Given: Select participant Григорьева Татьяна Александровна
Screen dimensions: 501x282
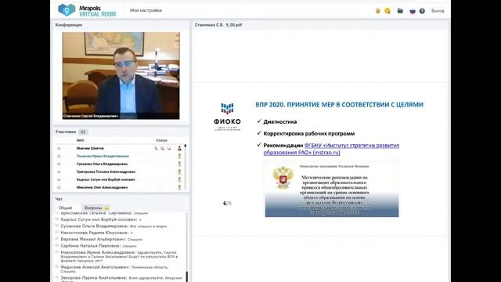Looking at the screenshot, I should click(106, 172).
